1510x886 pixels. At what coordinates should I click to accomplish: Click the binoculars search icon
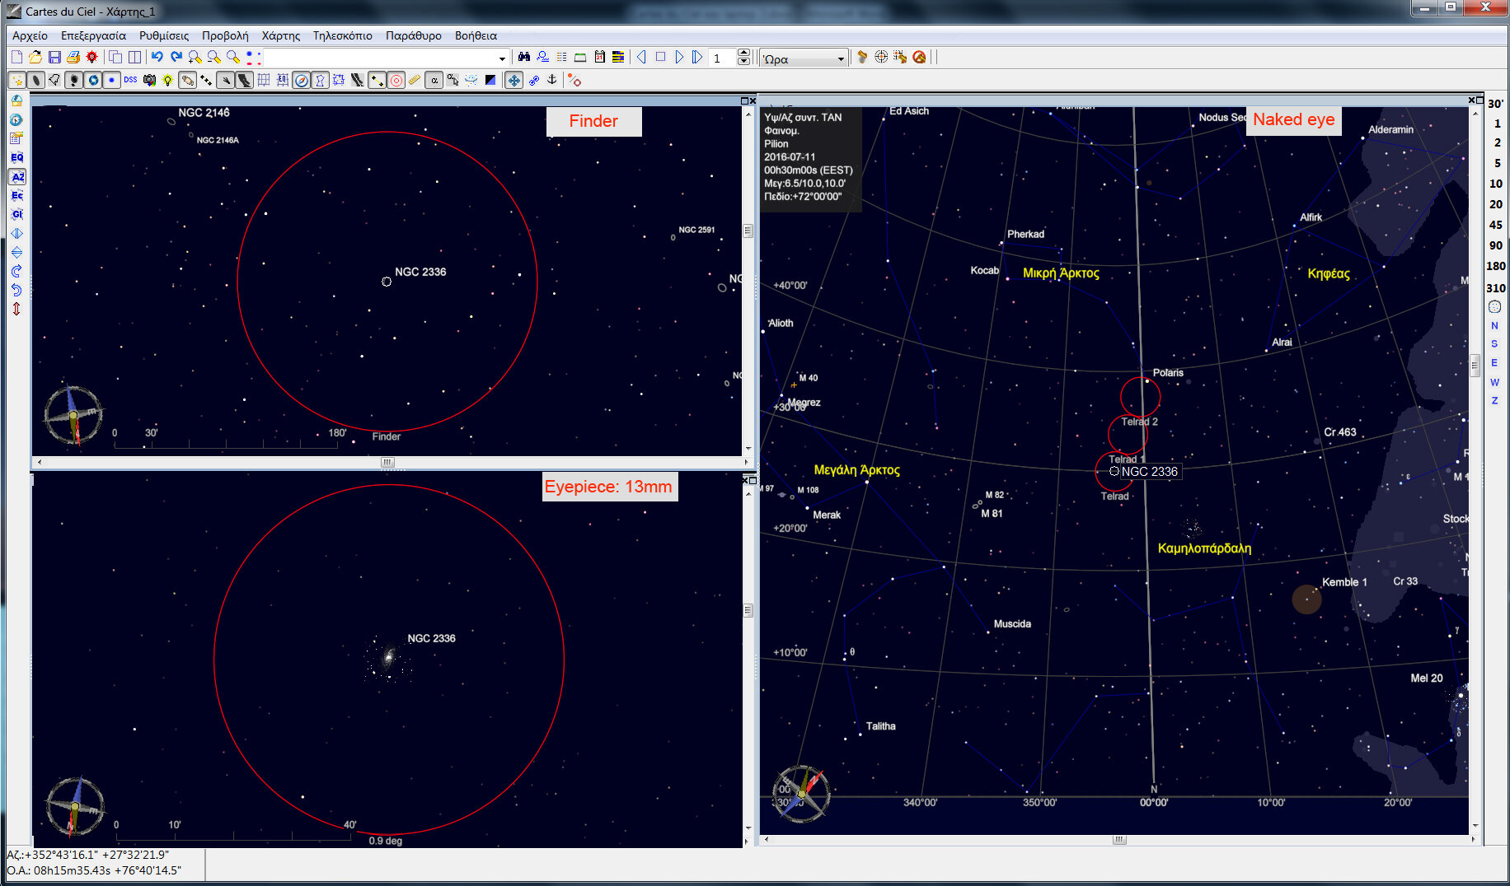tap(523, 57)
